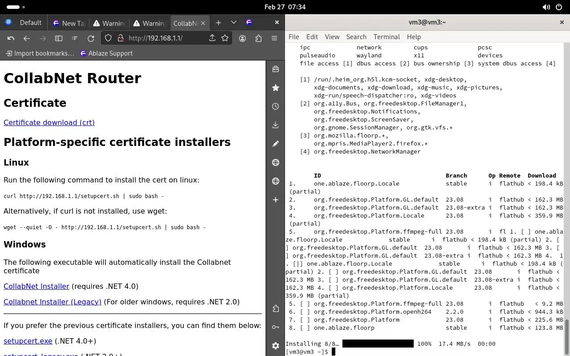The width and height of the screenshot is (570, 356).
Task: Open the tab list icon in navigation bar
Action: click(75, 38)
